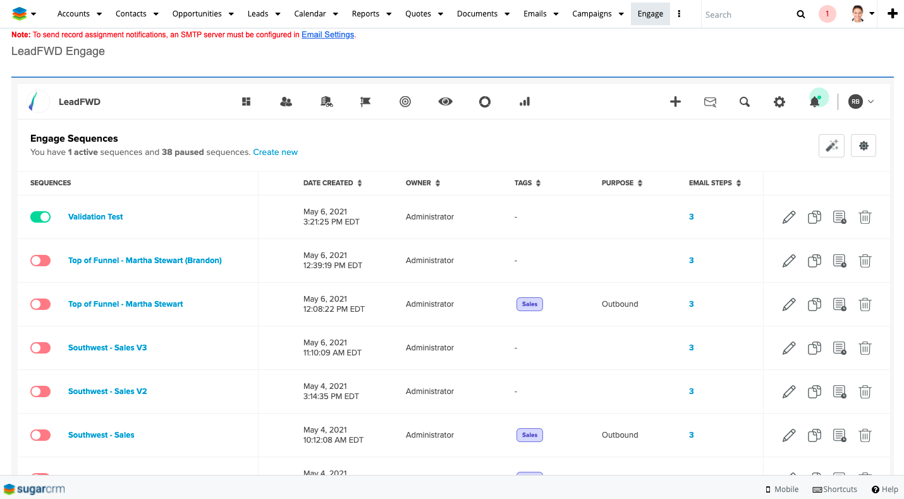Enable the Southwest - Sales V3 toggle
Screen dimensions: 904x499
(40, 348)
